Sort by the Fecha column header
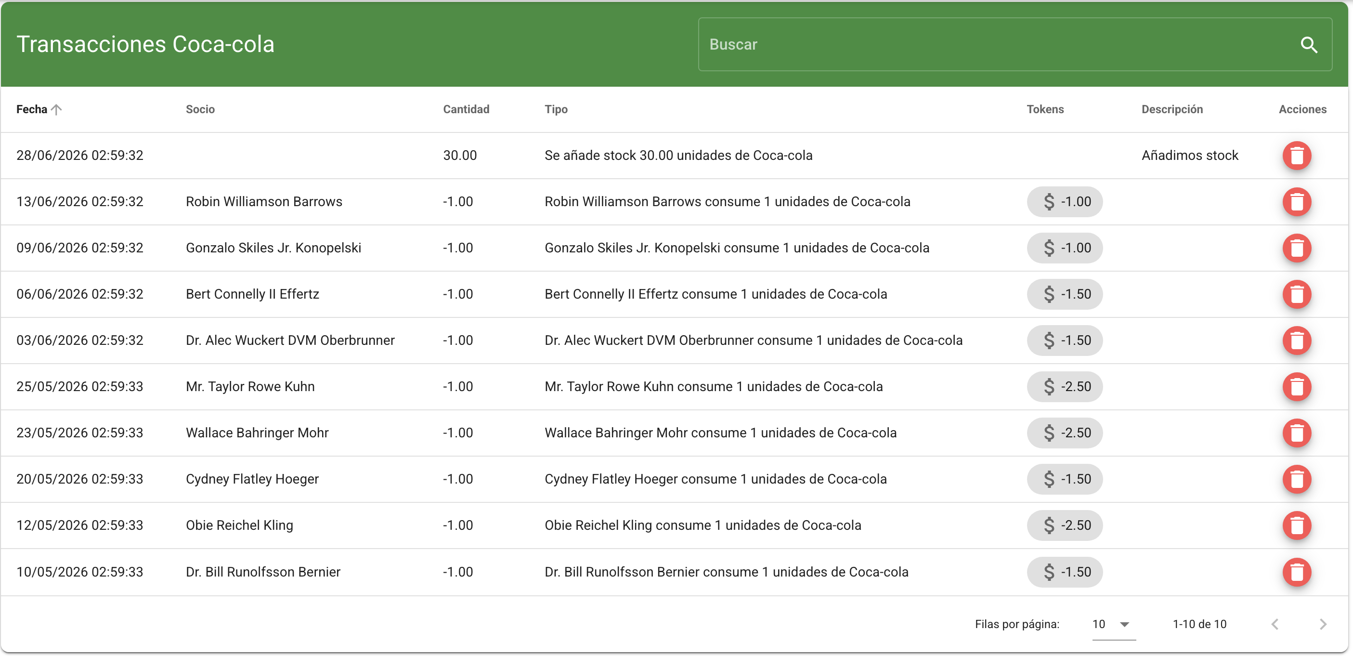The width and height of the screenshot is (1353, 656). click(x=31, y=109)
